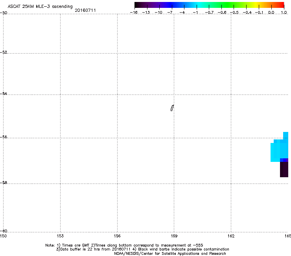Click the longitude label 150
291x256 pixels.
pyautogui.click(x=3, y=236)
